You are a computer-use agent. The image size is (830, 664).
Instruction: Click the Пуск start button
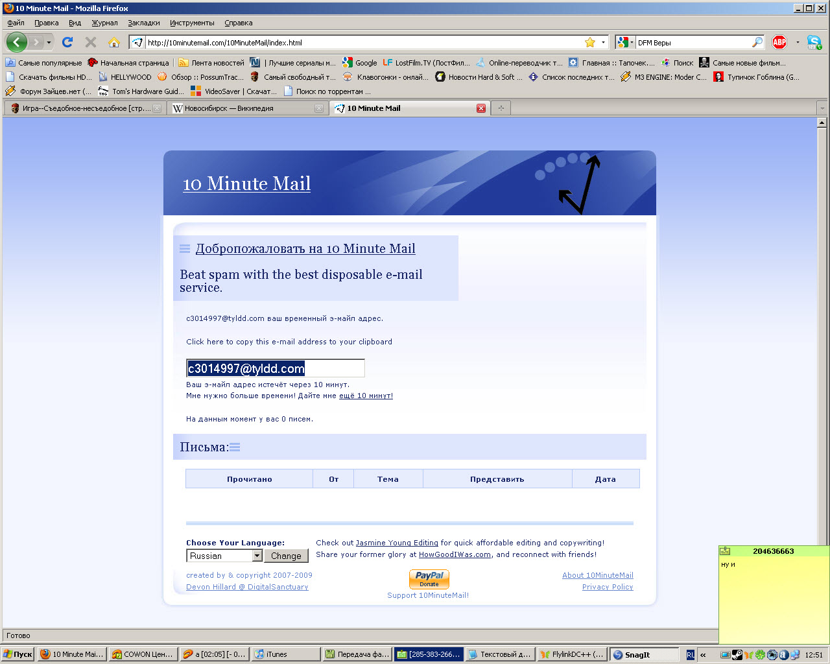click(18, 654)
